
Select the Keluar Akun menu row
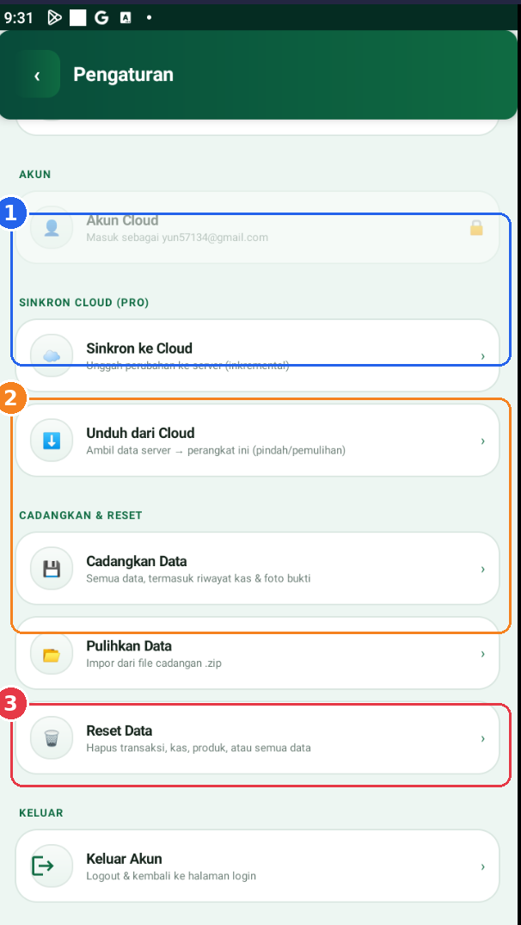[258, 866]
